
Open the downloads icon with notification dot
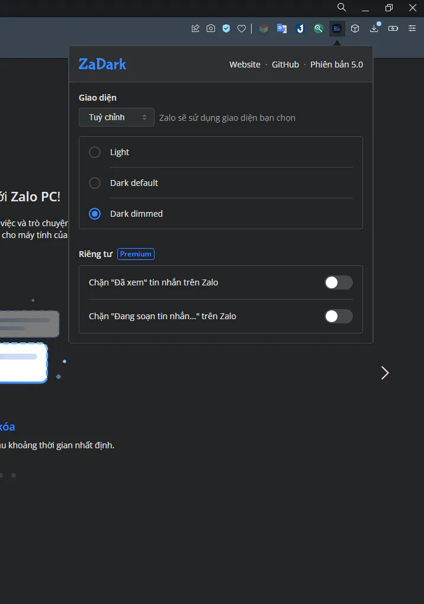[374, 28]
